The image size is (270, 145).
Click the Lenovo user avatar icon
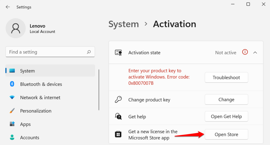point(16,28)
